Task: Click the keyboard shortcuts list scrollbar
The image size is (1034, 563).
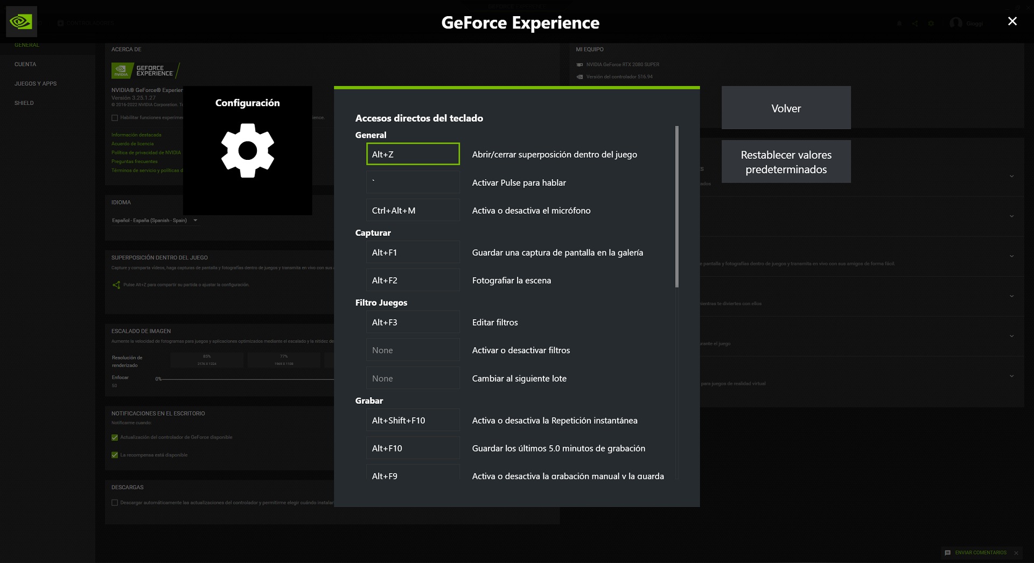Action: [676, 207]
